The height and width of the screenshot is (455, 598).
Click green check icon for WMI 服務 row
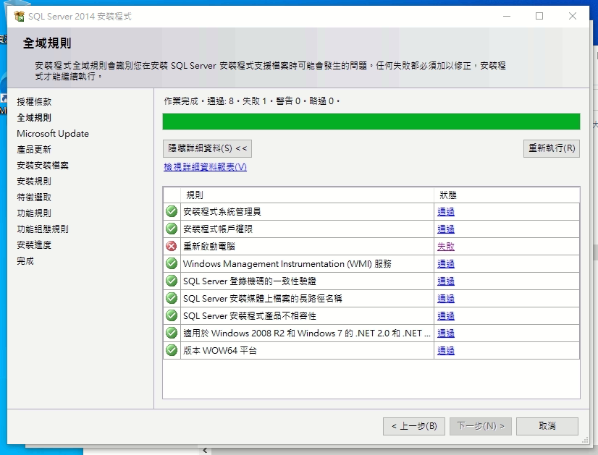(172, 263)
